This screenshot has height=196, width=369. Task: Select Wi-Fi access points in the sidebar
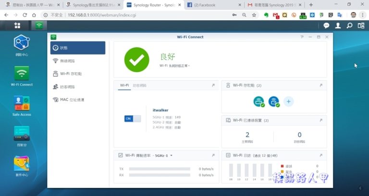point(70,74)
